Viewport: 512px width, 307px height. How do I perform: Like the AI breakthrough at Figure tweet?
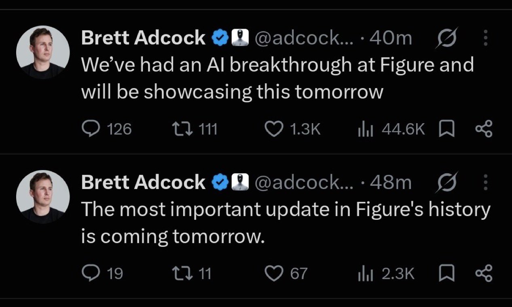pyautogui.click(x=292, y=129)
